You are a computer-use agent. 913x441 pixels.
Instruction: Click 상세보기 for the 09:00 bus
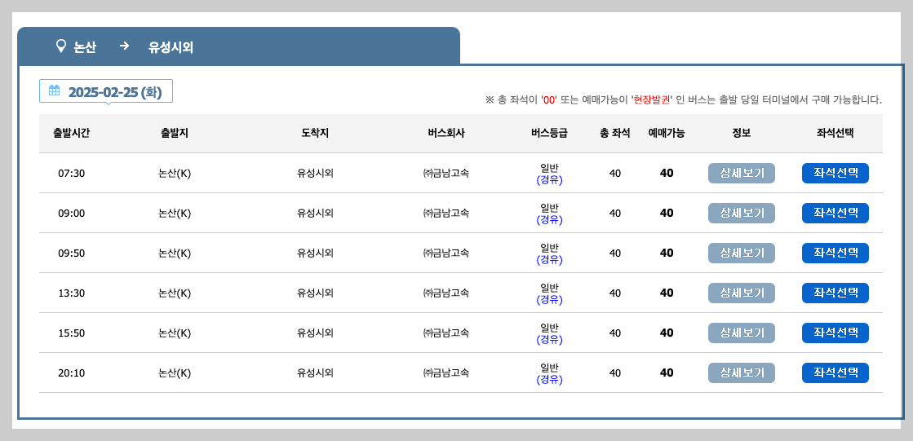coord(741,213)
